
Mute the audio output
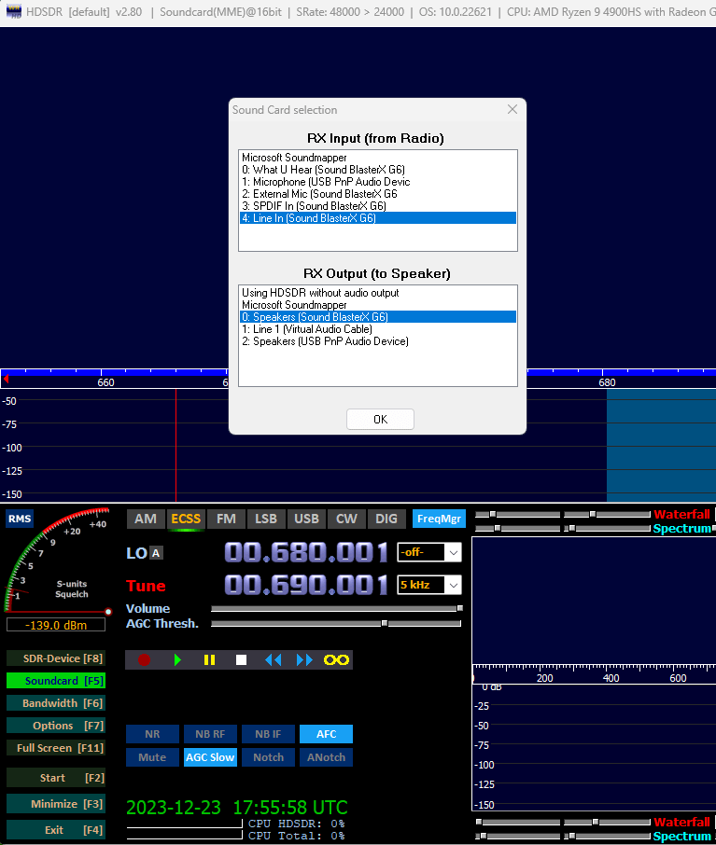(152, 757)
